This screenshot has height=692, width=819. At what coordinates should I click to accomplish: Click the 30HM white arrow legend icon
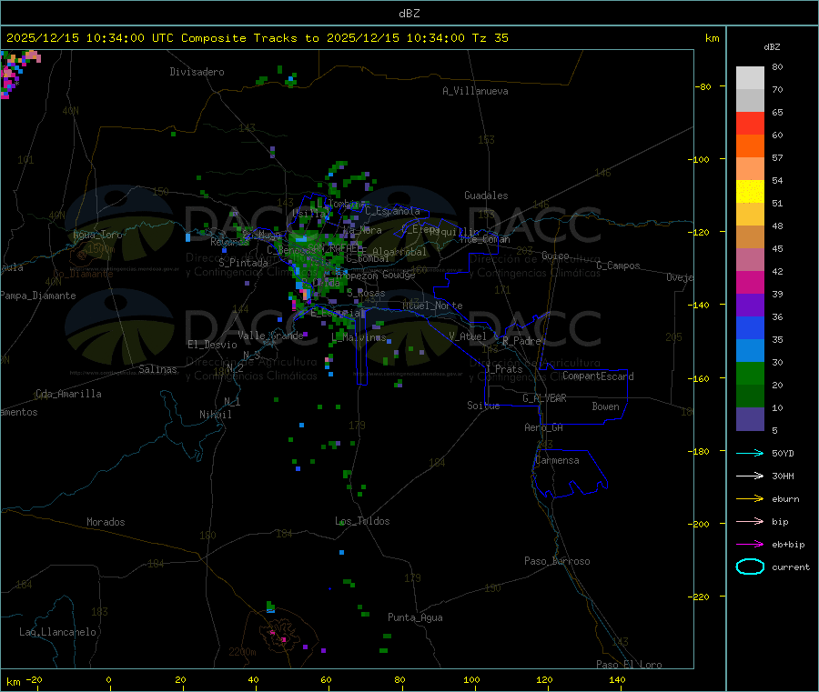coord(750,476)
